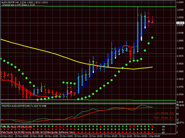Image resolution: width=185 pixels, height=138 pixels.
Task: Click the 0.9865 price axis label
Action: [x=180, y=72]
